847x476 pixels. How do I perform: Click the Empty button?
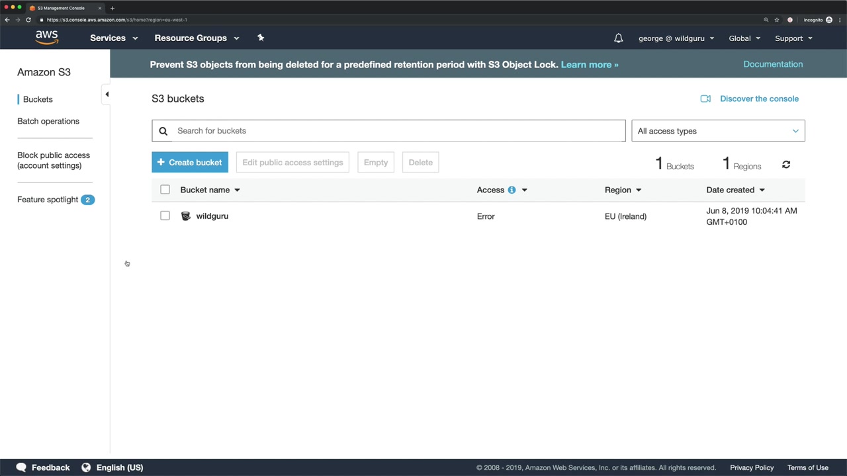tap(376, 162)
